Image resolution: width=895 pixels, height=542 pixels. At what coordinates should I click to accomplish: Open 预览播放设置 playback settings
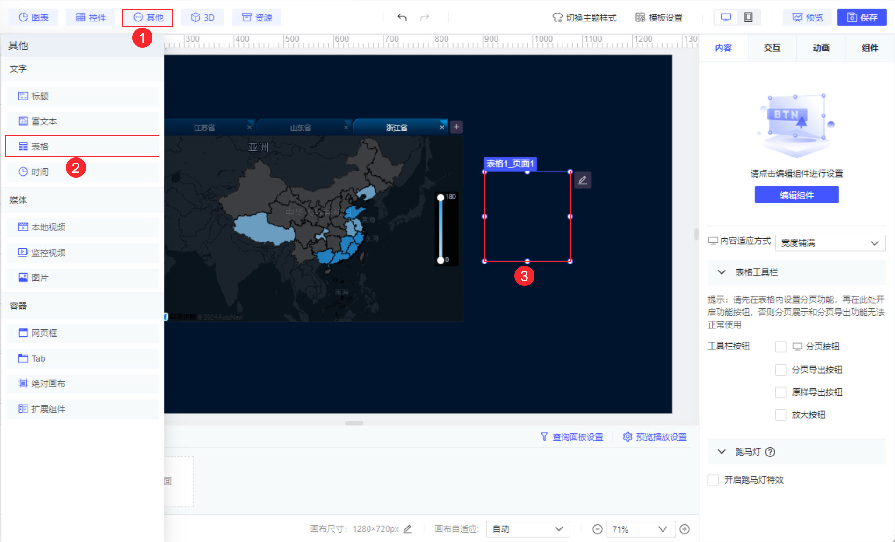pos(655,437)
